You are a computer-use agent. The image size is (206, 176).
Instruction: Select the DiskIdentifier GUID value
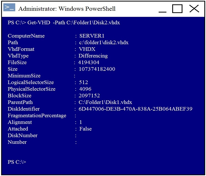pos(135,109)
